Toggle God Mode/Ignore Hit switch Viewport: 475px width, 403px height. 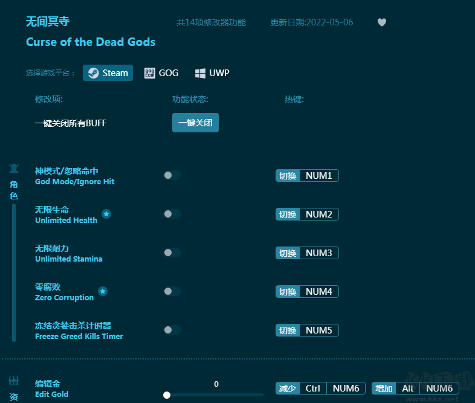(x=172, y=175)
